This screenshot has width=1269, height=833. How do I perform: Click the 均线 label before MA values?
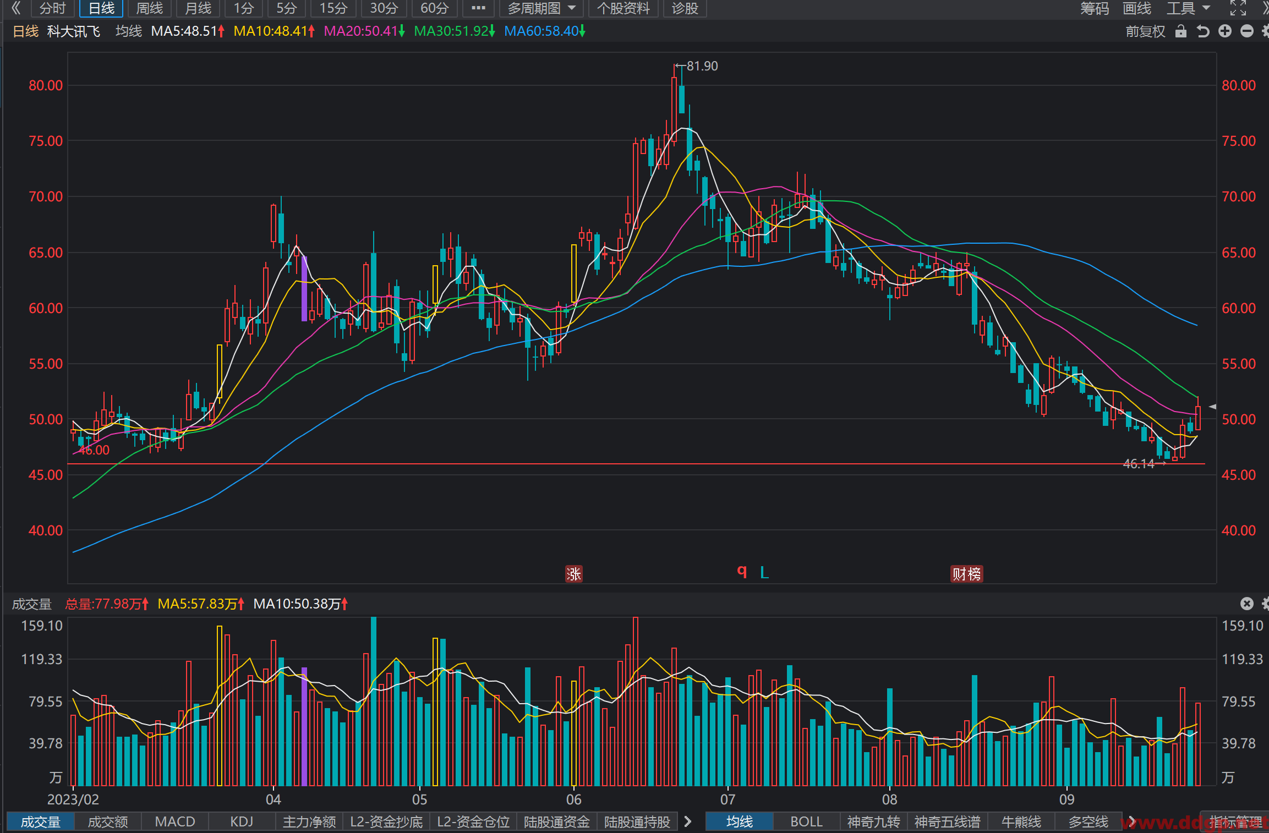(129, 31)
